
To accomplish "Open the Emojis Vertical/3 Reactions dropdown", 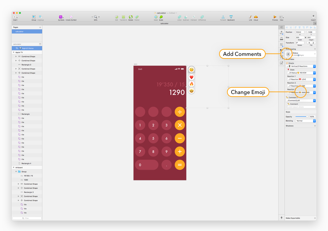I will click(301, 66).
